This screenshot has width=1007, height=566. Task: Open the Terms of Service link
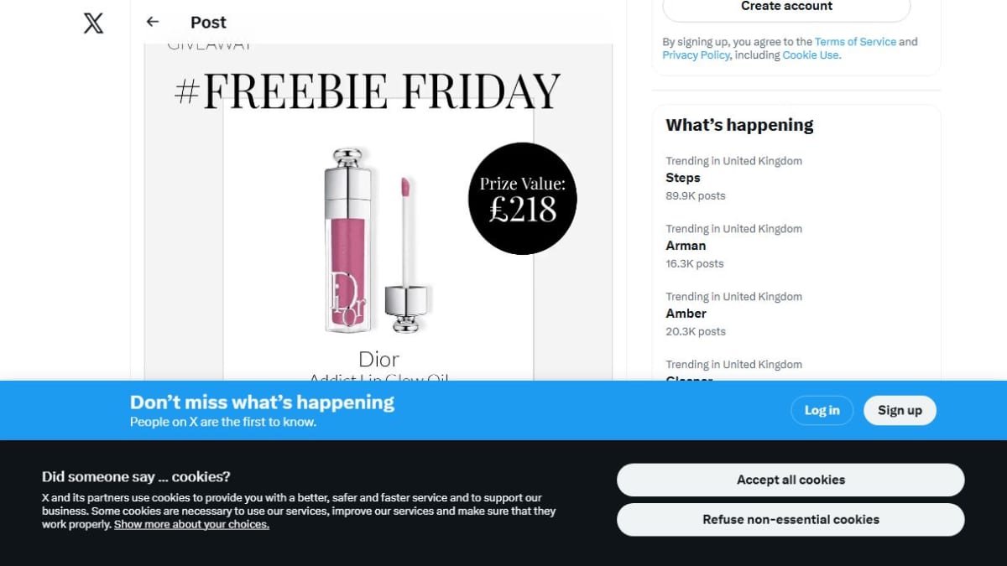855,41
